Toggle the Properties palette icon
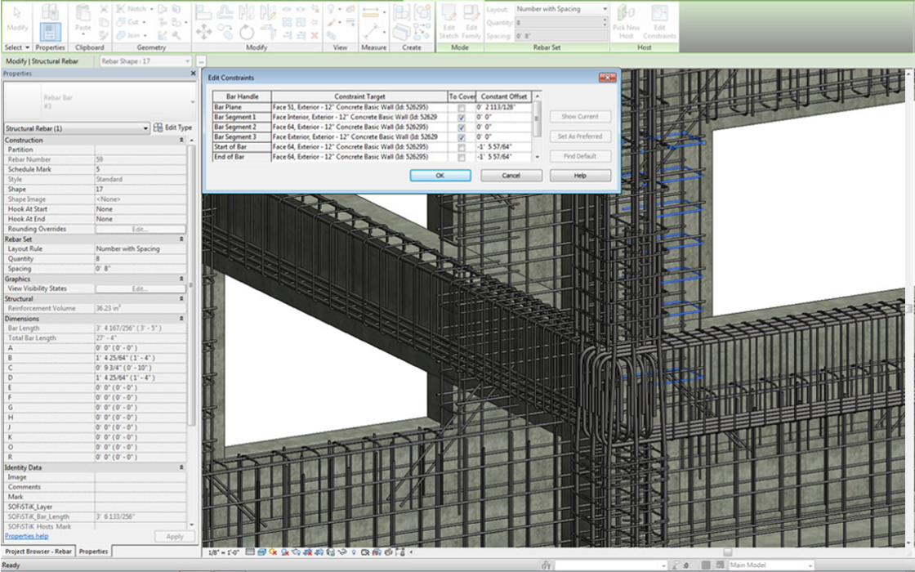 [50, 32]
